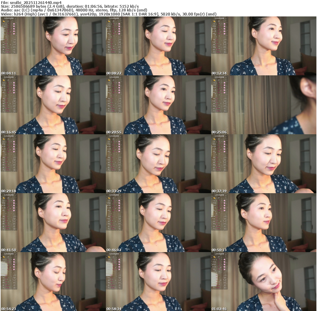
Task: Open the thumbnail at timestamp 00:37:39
Action: click(264, 164)
